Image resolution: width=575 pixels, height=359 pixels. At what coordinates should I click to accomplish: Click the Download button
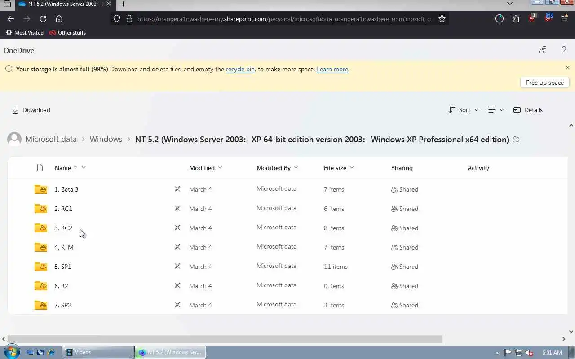(31, 110)
